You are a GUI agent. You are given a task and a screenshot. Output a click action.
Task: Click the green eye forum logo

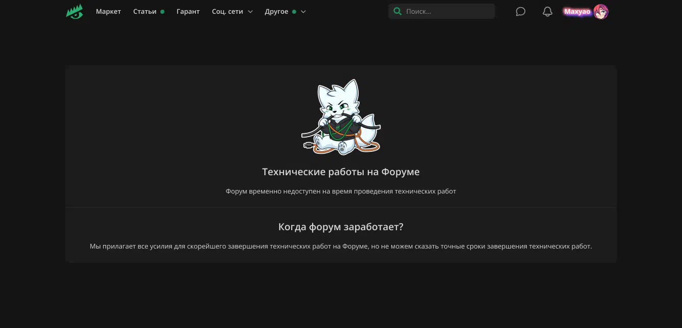74,11
